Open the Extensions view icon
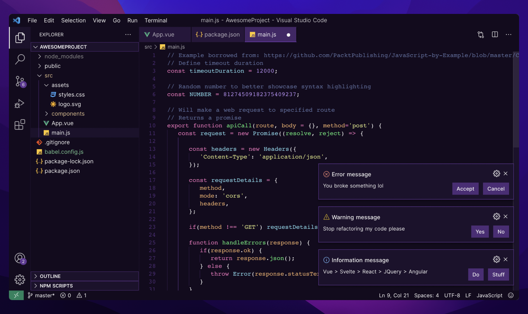The height and width of the screenshot is (314, 528). [x=20, y=125]
